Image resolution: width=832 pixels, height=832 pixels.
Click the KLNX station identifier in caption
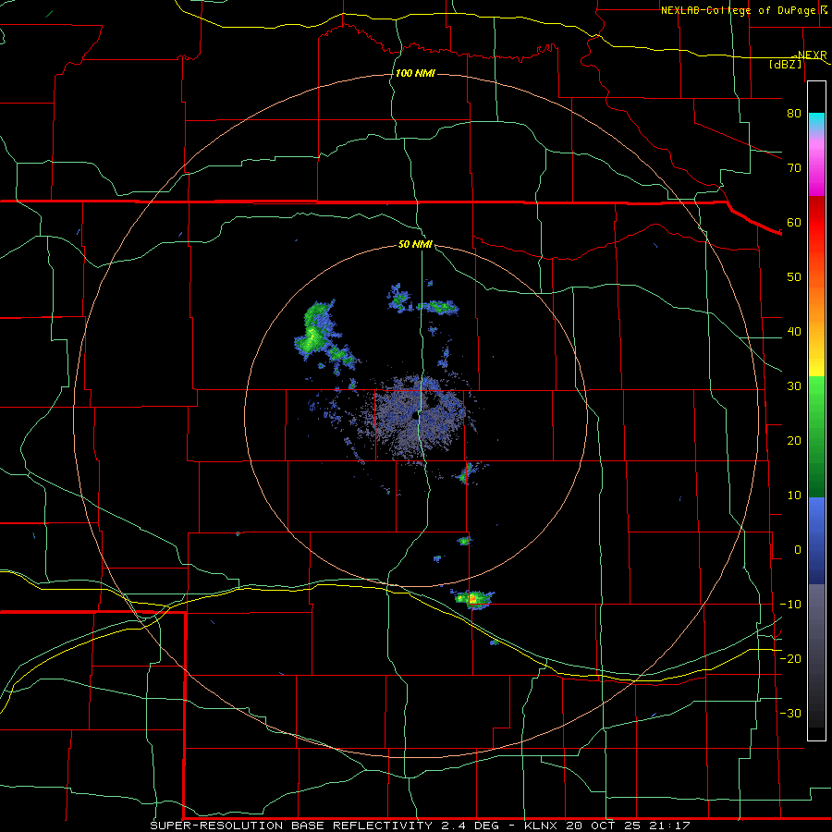540,826
